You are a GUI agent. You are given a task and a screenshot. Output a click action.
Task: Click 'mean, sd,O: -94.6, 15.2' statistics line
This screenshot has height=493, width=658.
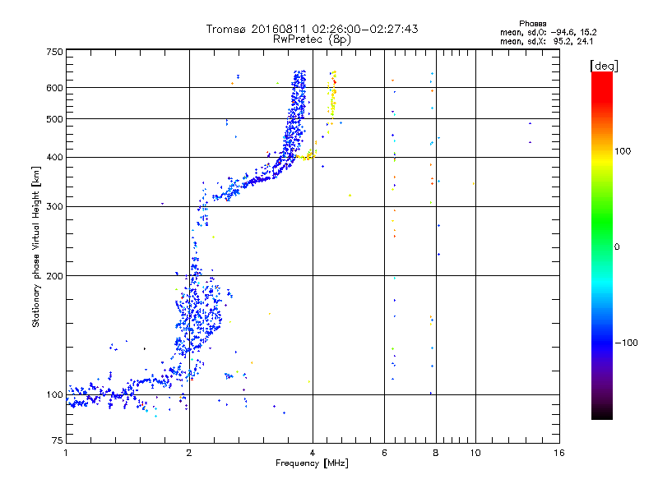(548, 32)
